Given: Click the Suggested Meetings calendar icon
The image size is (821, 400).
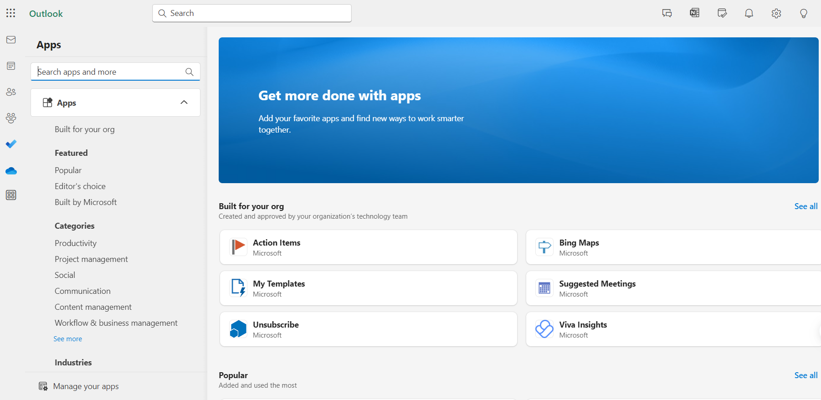Looking at the screenshot, I should click(x=544, y=288).
